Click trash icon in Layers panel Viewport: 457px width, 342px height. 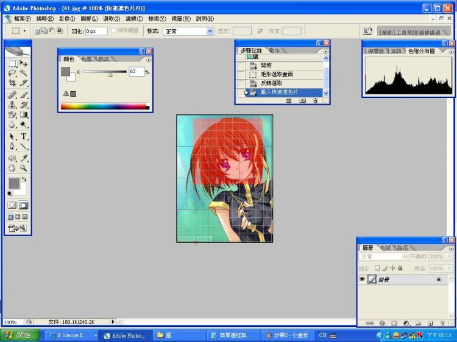[441, 323]
